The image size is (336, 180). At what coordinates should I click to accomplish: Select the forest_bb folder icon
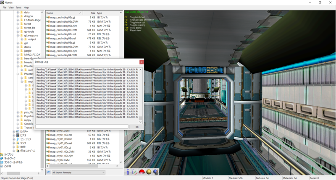coord(21,28)
